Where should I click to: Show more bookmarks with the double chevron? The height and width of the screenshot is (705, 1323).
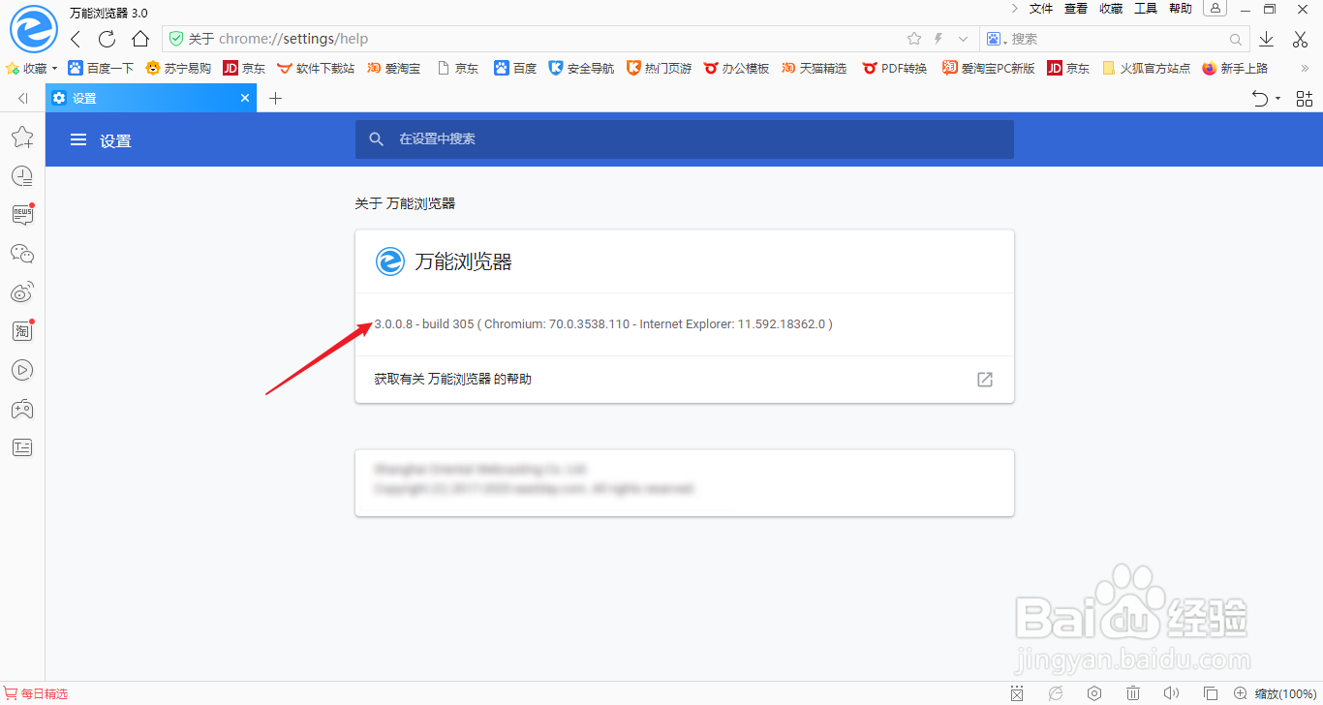pyautogui.click(x=1305, y=68)
